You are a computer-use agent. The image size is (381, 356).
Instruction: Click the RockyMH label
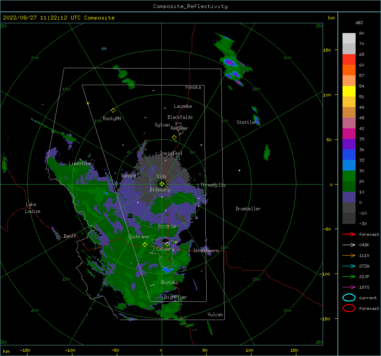tap(112, 119)
